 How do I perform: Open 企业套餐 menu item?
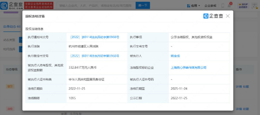(x=210, y=5)
